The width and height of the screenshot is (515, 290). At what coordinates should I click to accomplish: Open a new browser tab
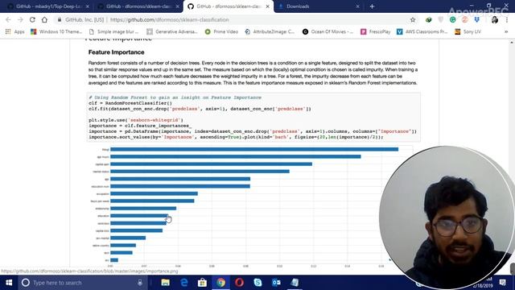372,6
